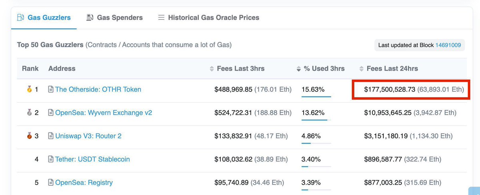Click the 15.63% usage progress bar

tap(316, 97)
